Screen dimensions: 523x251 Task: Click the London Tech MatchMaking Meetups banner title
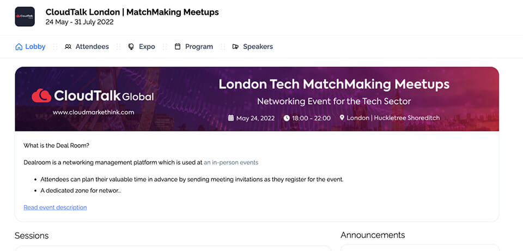tap(334, 85)
